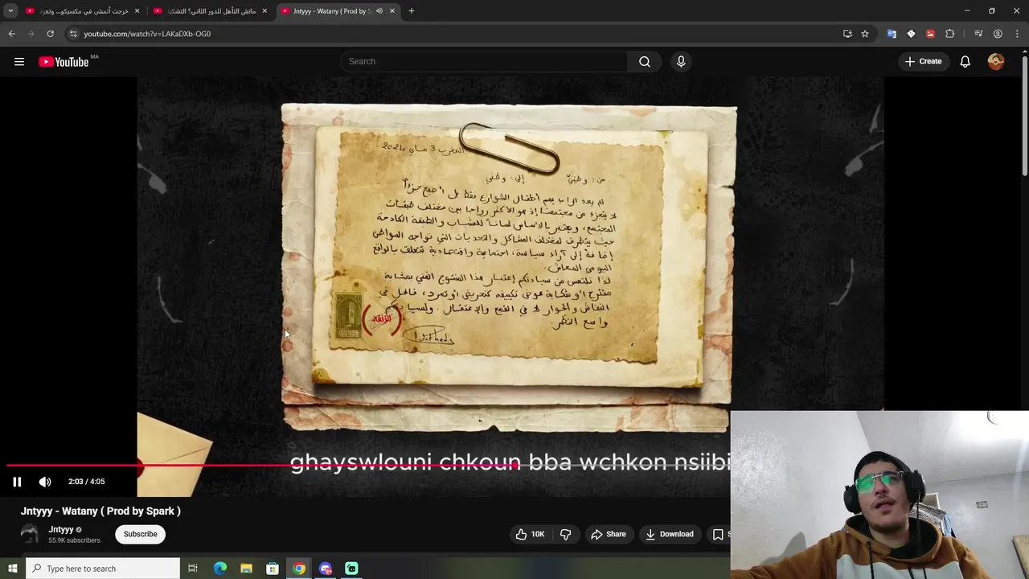Switch to the second browser tab
1029x579 pixels.
[x=211, y=11]
